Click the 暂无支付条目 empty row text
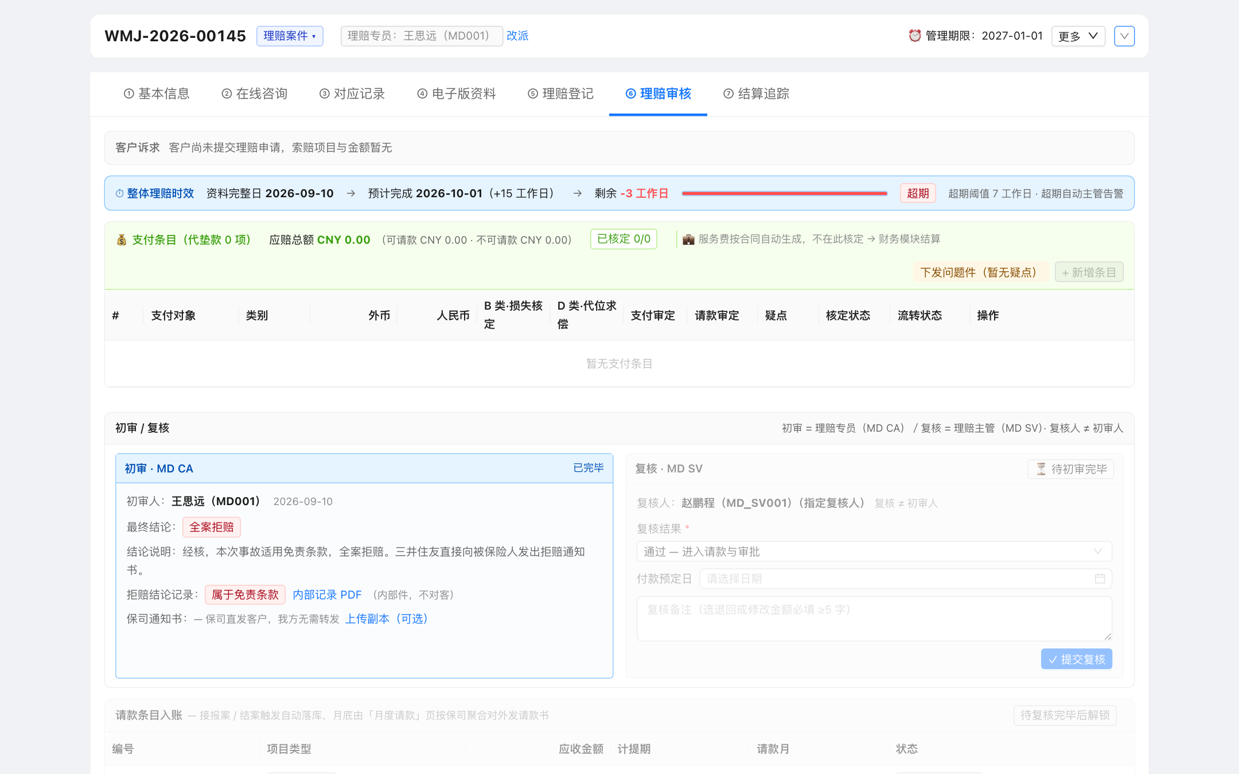This screenshot has height=774, width=1239. [x=619, y=363]
